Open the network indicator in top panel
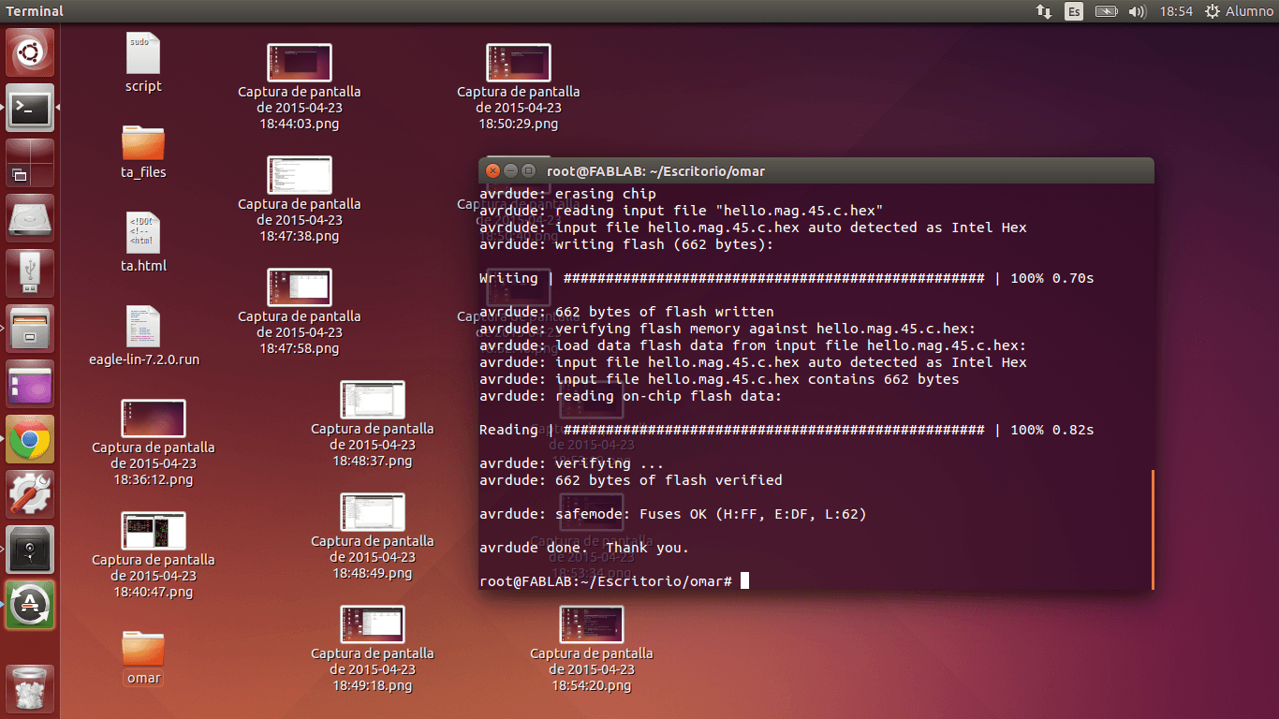Viewport: 1279px width, 719px height. [1044, 11]
